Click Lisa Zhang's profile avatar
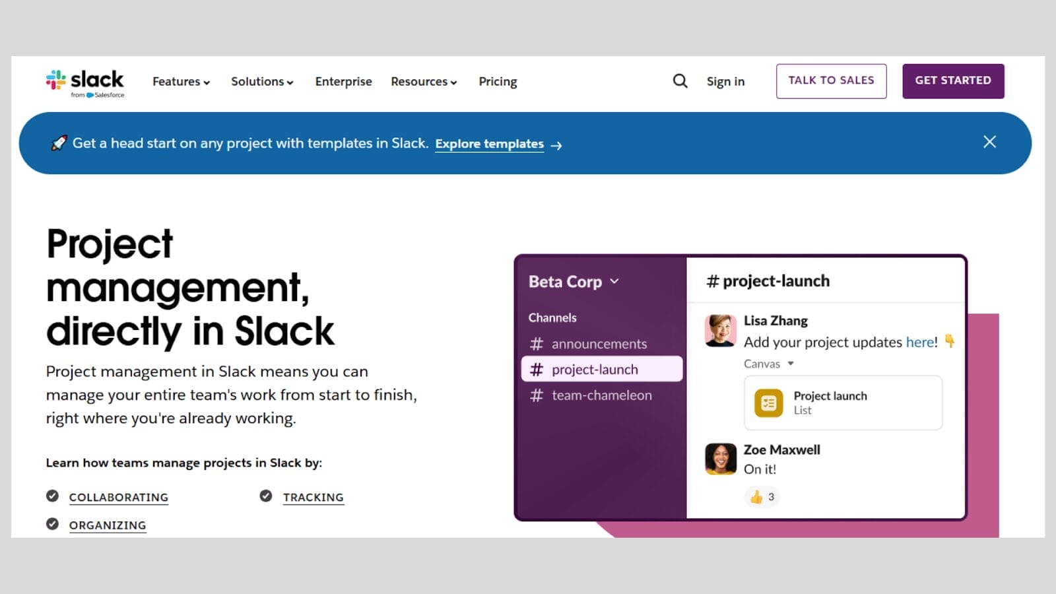The height and width of the screenshot is (594, 1056). [721, 332]
